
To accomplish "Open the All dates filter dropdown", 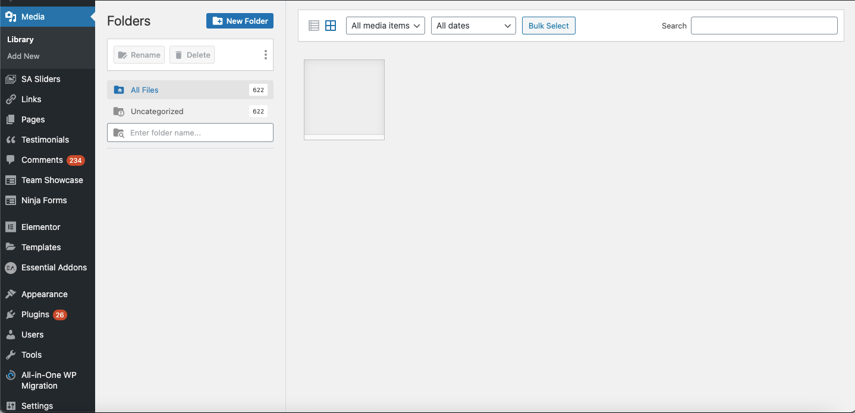I will [x=473, y=25].
